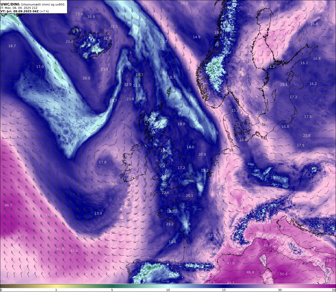This screenshot has width=336, height=292.
Task: Click the 46.7 value on the map
Action: coord(8,205)
